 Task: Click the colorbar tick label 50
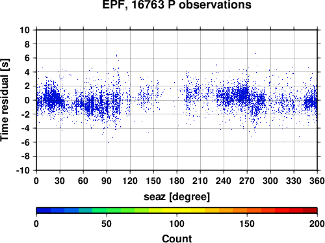[107, 224]
